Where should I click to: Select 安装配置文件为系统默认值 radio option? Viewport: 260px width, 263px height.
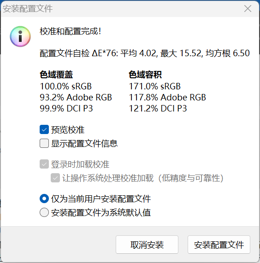tap(44, 212)
